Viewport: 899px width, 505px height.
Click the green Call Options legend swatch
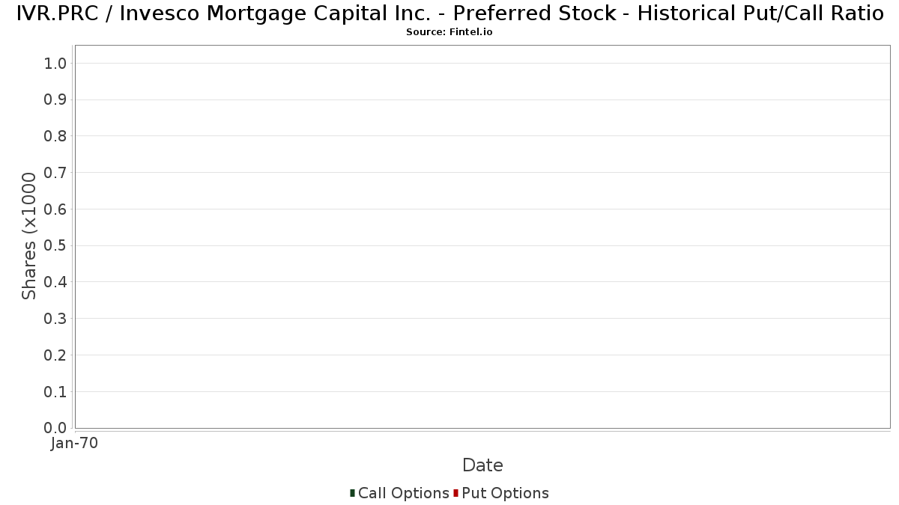(352, 493)
